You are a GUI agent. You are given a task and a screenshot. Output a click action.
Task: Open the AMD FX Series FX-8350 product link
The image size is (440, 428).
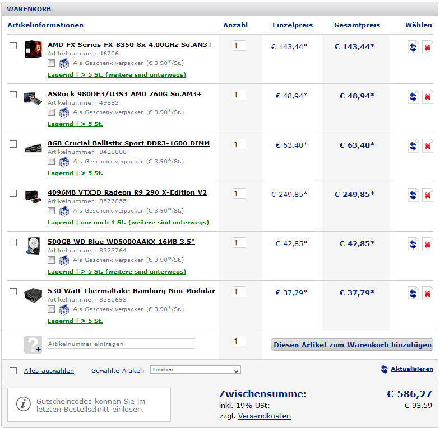coord(130,45)
